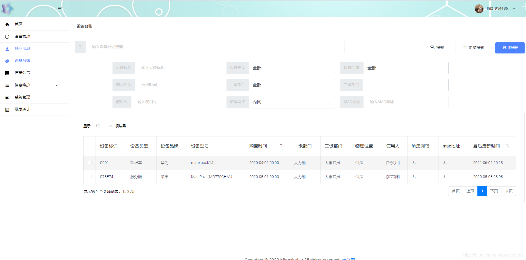Click the 更多搜索 button
The width and height of the screenshot is (526, 260).
pos(473,47)
